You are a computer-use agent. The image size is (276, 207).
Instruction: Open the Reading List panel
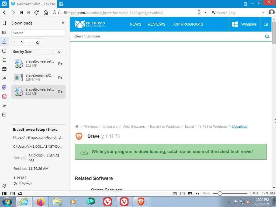[x=4, y=32]
